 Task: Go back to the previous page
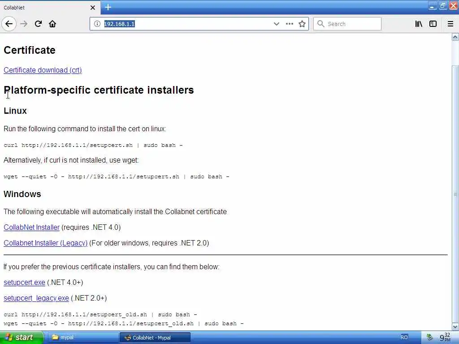point(9,24)
